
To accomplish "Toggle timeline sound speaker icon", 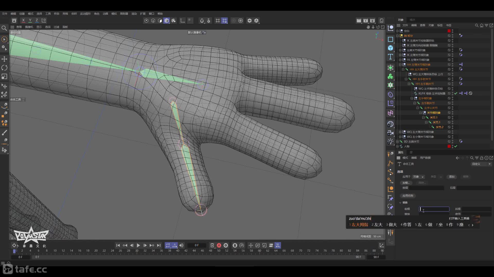I will 181,245.
